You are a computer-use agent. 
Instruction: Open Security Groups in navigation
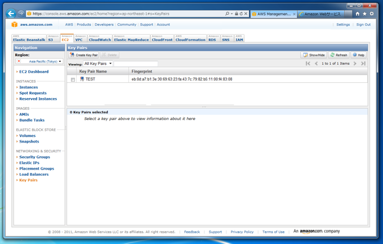34,157
